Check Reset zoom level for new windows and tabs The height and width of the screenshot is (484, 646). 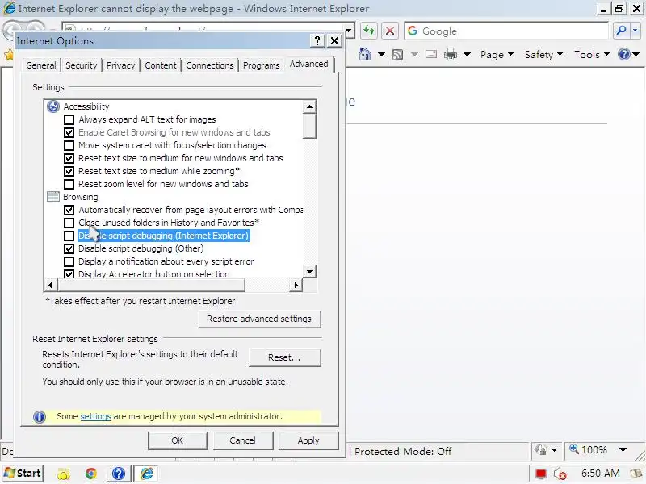[x=69, y=185]
